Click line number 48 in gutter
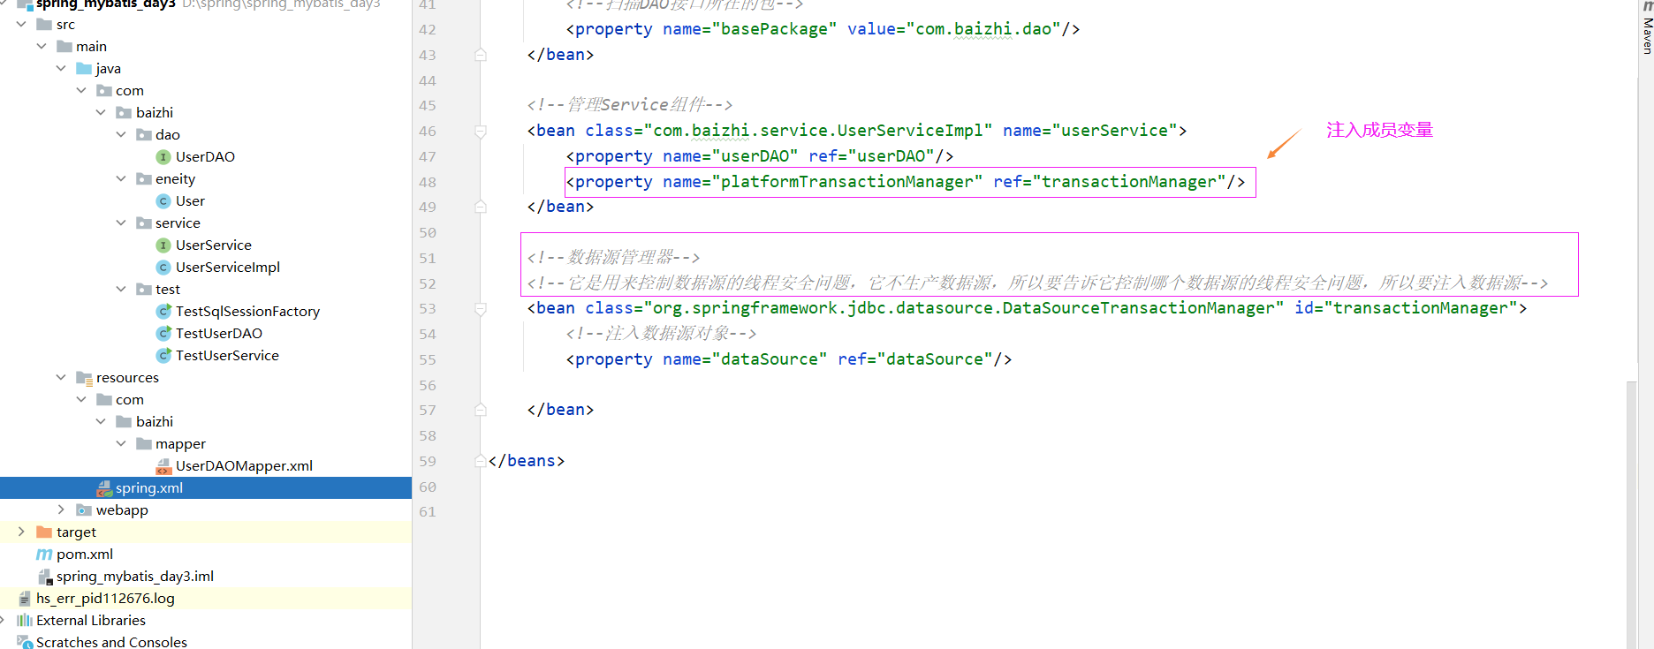This screenshot has height=649, width=1654. point(428,182)
